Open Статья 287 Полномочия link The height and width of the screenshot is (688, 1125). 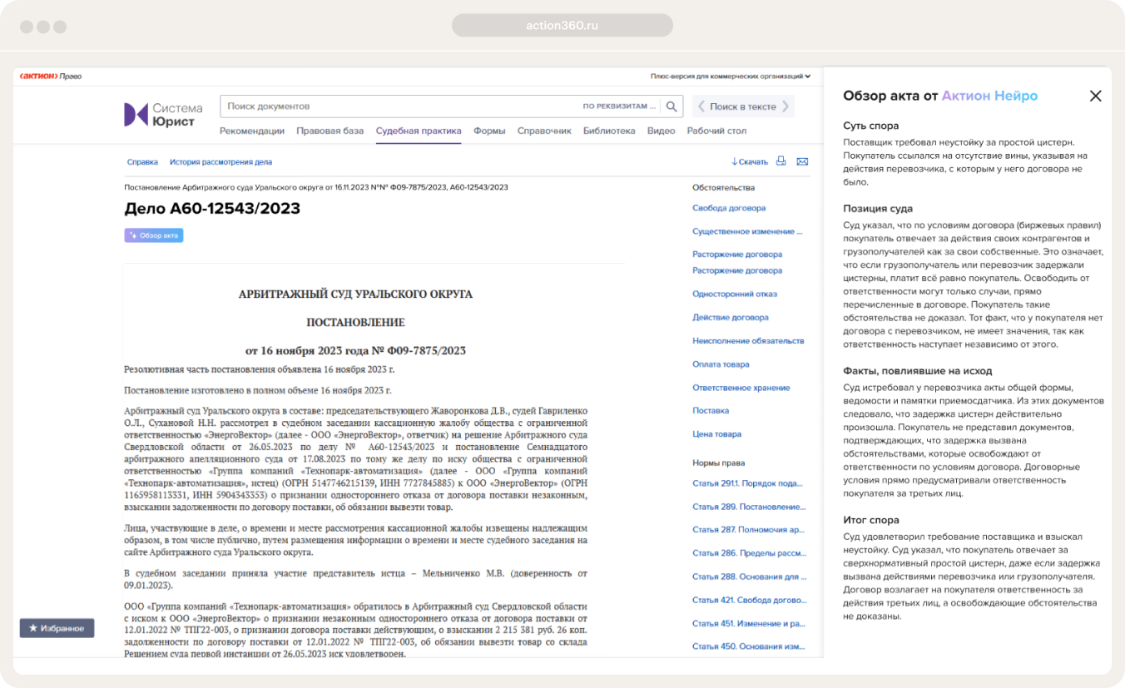[749, 530]
